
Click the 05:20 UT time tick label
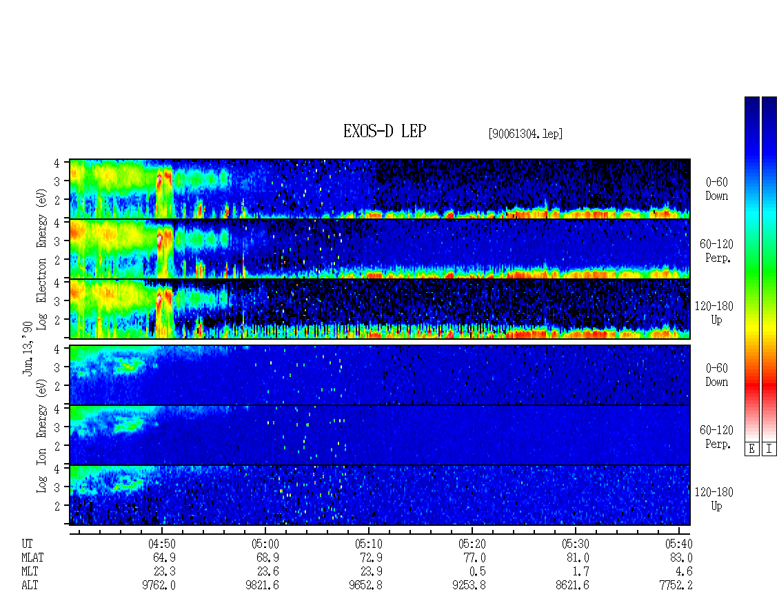point(472,544)
